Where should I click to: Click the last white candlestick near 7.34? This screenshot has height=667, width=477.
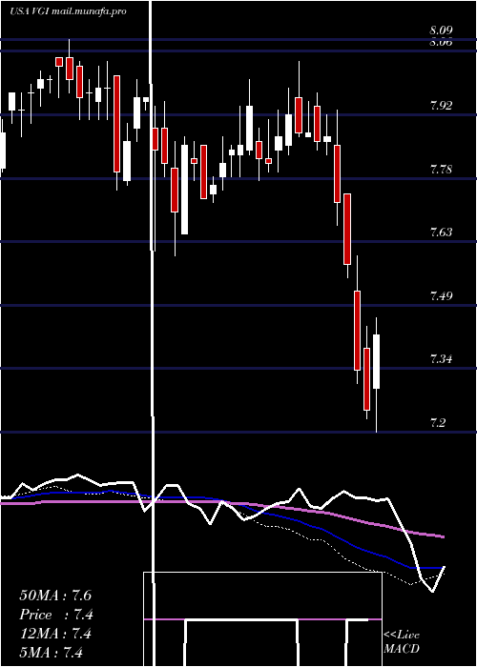(377, 361)
